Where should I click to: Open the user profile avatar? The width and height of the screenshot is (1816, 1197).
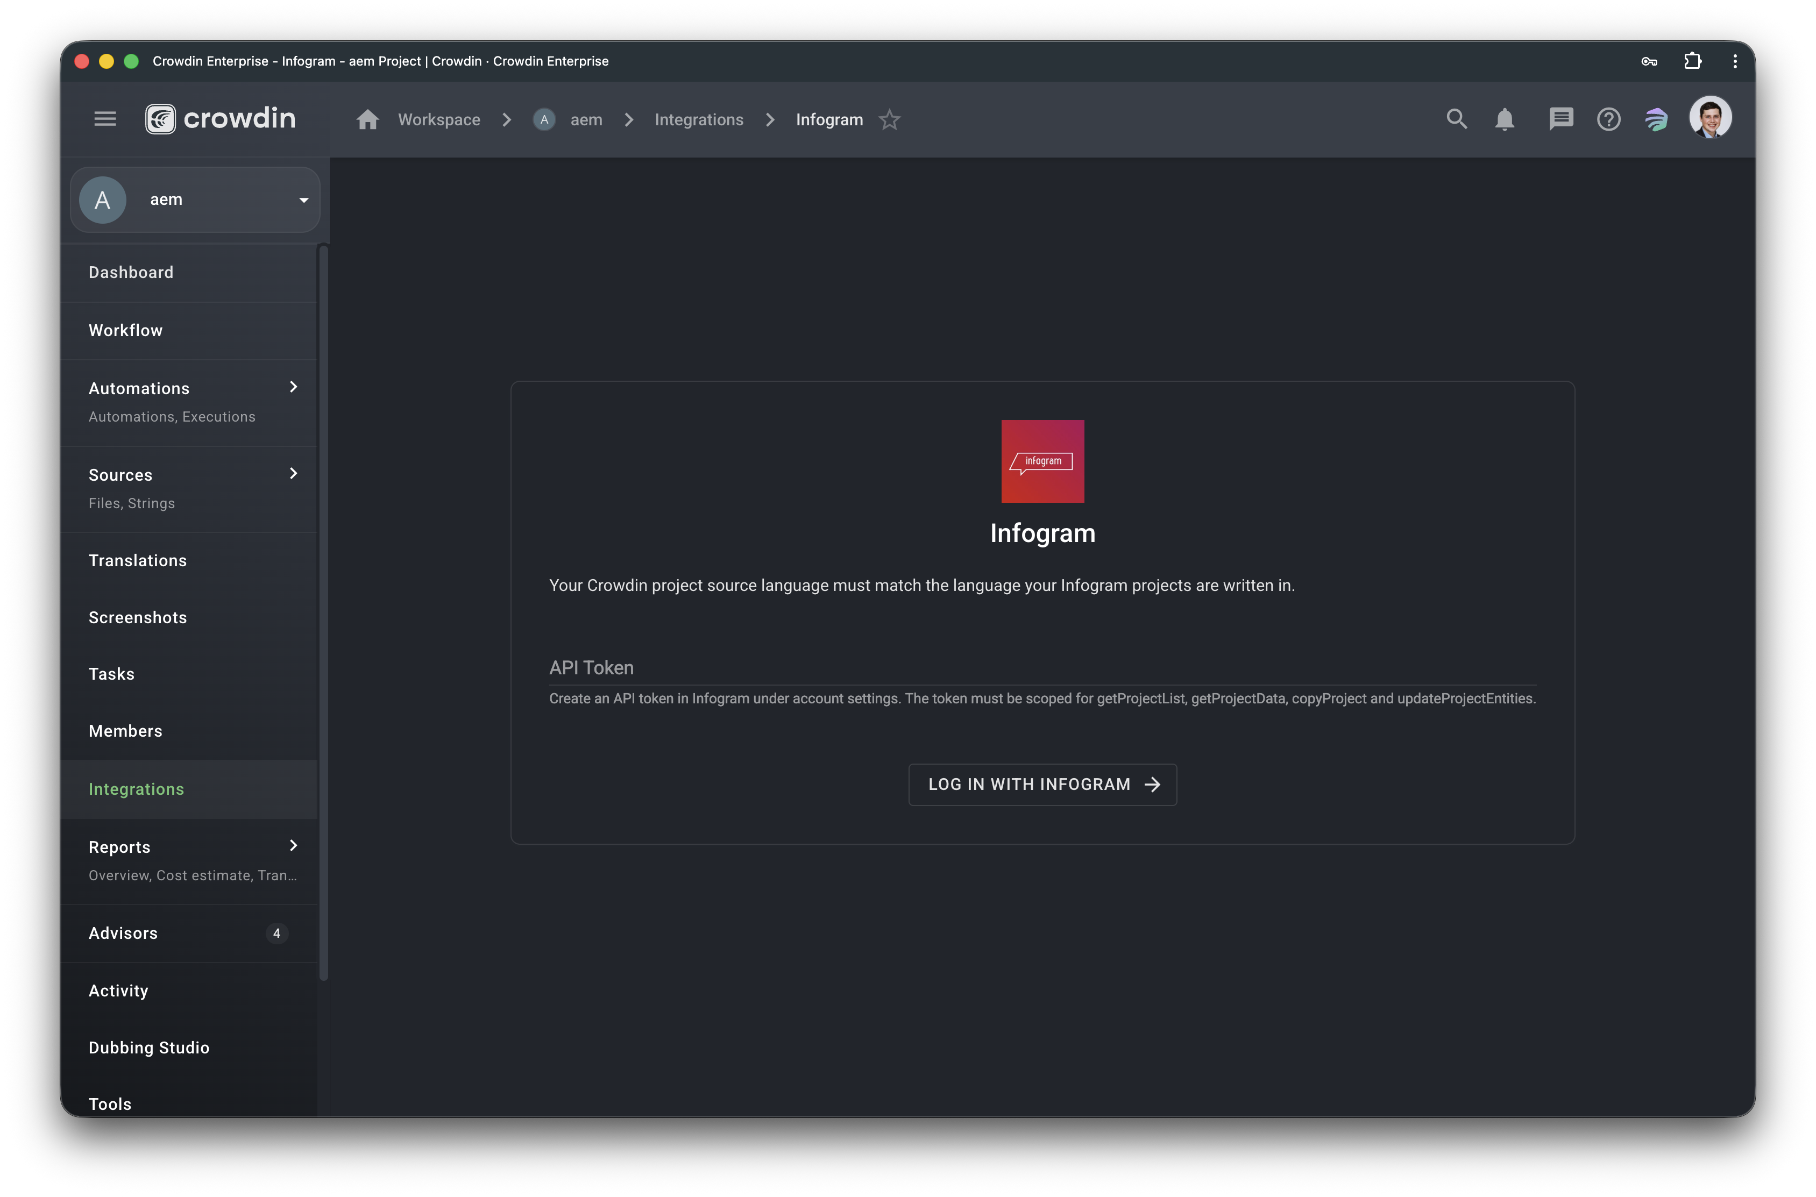(1710, 118)
